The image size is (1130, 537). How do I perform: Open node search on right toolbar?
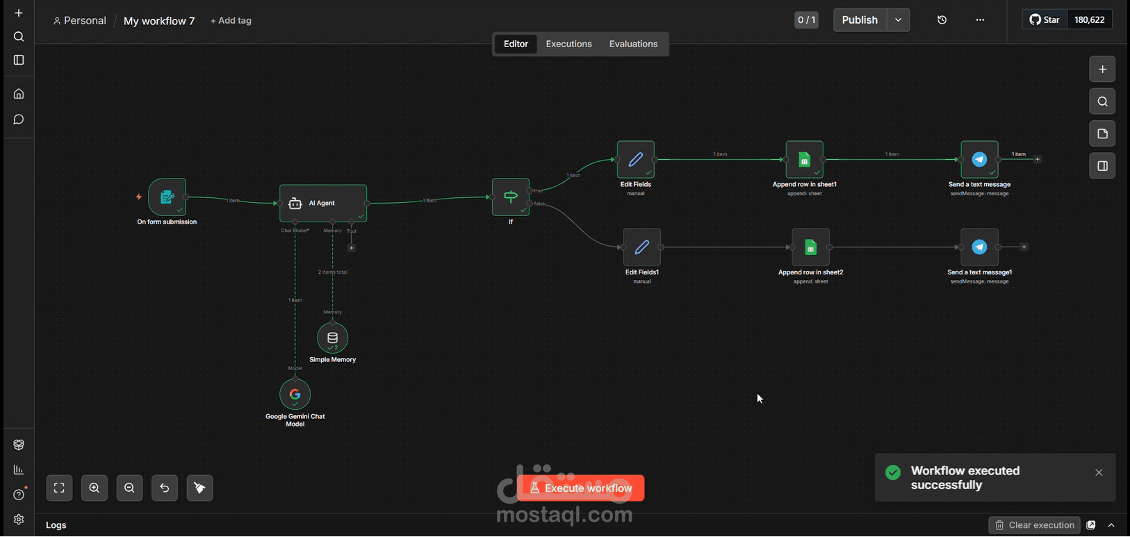(x=1102, y=101)
